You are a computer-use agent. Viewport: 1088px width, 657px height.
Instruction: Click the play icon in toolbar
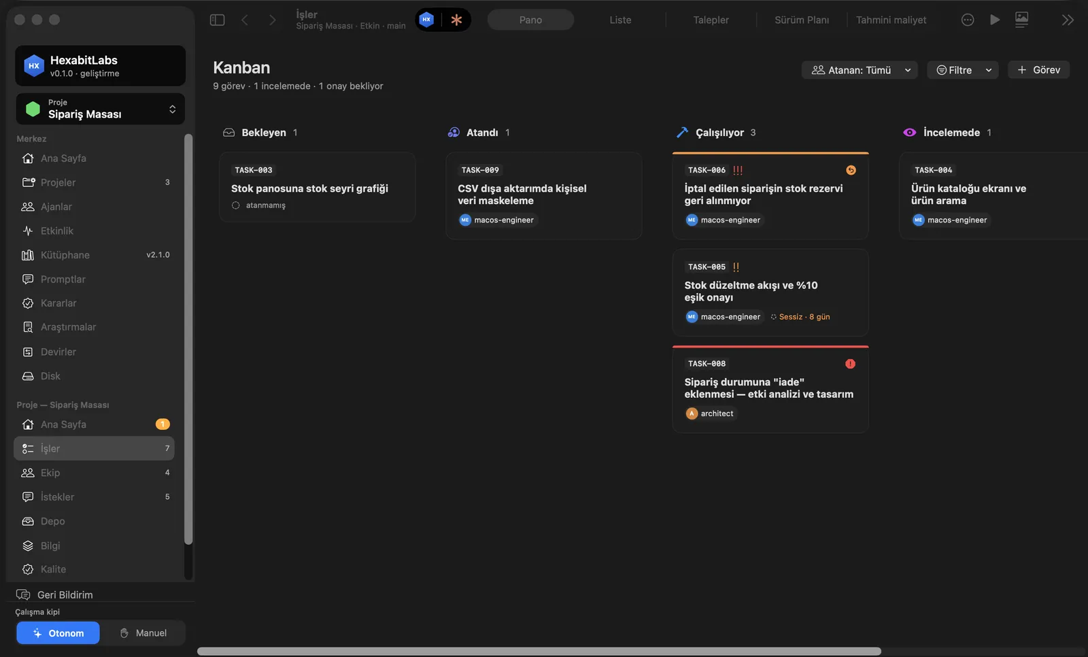pyautogui.click(x=995, y=20)
